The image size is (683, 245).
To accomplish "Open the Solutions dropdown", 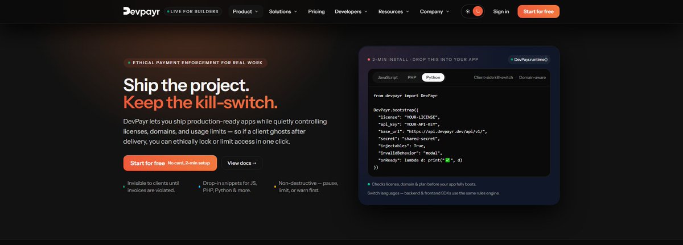I will tap(283, 11).
